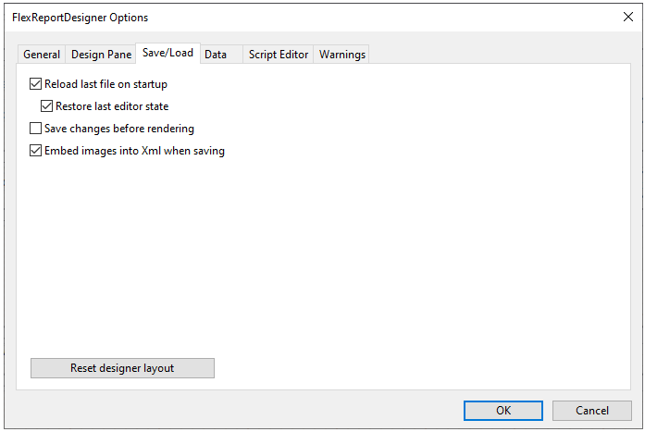
Task: Click the 'Embed images into Xml when saving' text
Action: [134, 151]
